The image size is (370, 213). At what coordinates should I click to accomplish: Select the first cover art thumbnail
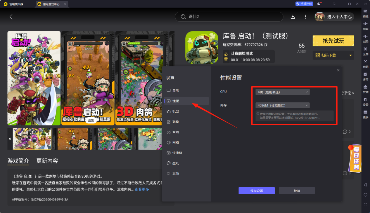point(32,139)
